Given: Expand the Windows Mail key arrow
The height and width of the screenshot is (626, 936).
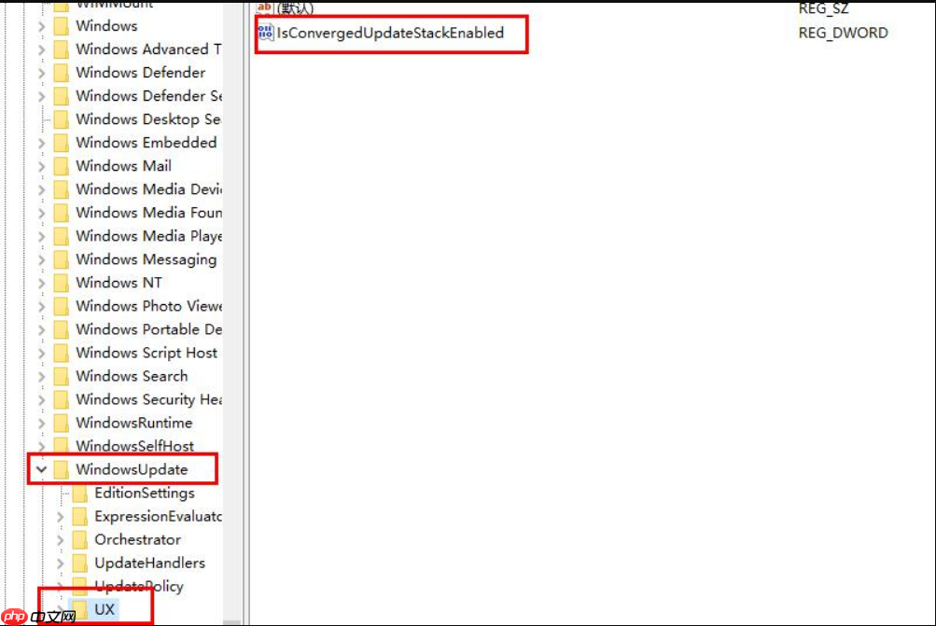Looking at the screenshot, I should click(x=41, y=166).
